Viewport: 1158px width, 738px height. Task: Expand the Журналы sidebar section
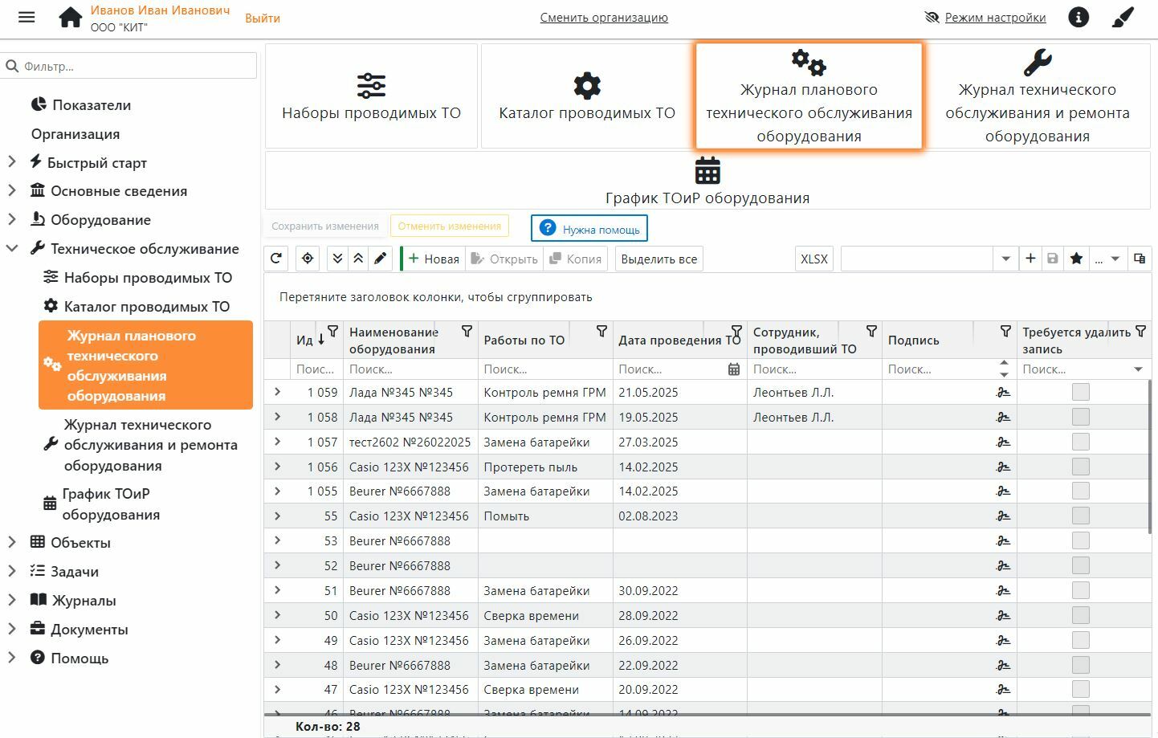12,600
